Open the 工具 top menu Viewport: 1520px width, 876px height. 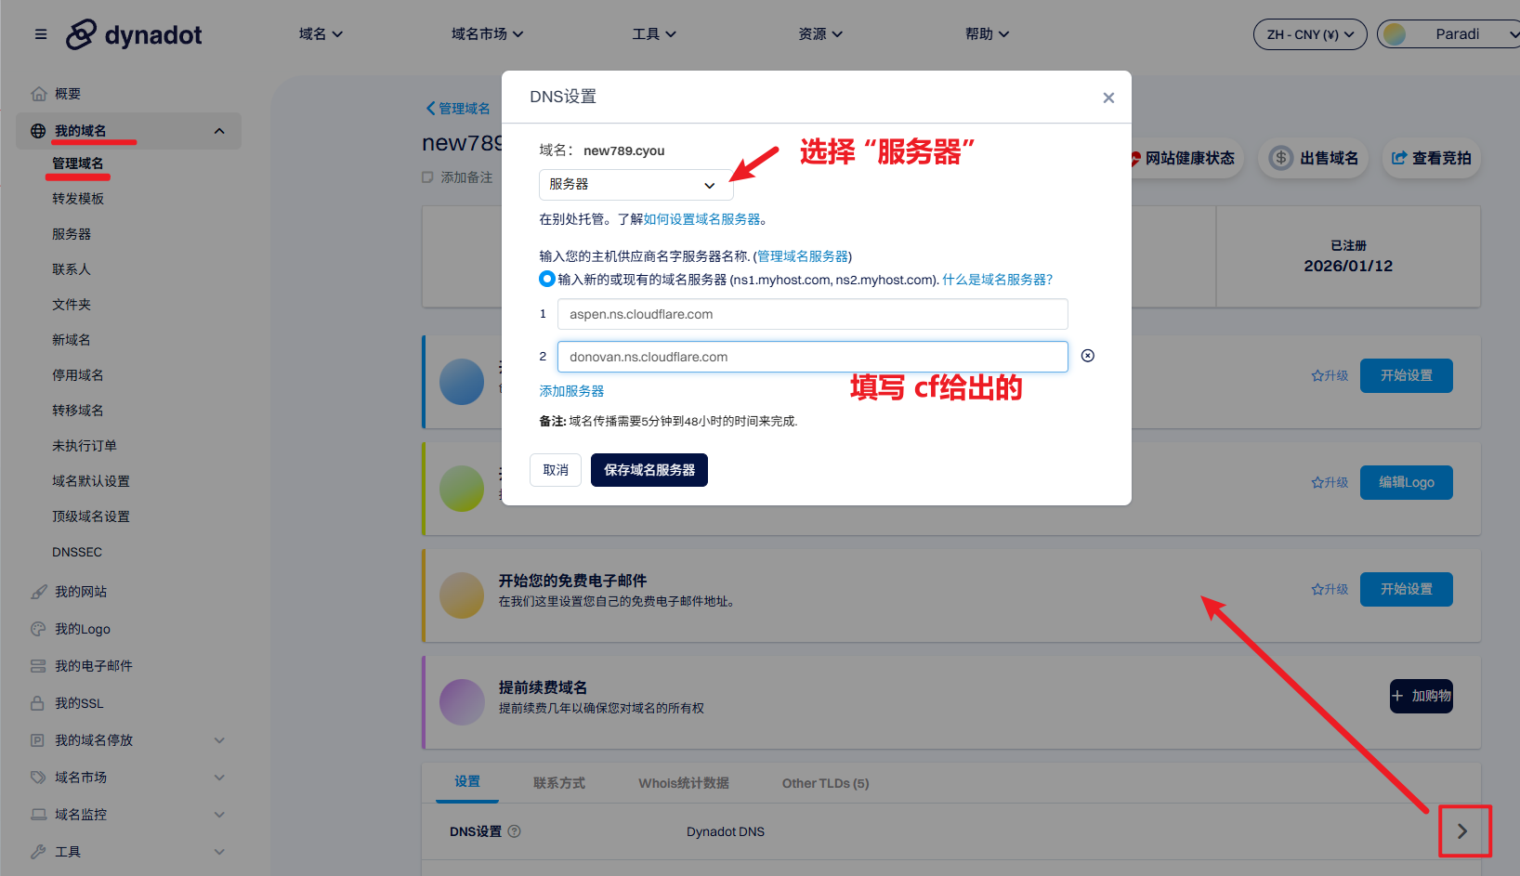654,34
